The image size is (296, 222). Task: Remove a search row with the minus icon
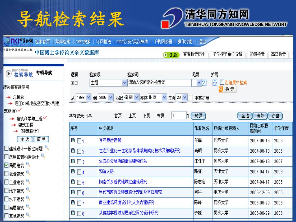pyautogui.click(x=76, y=83)
